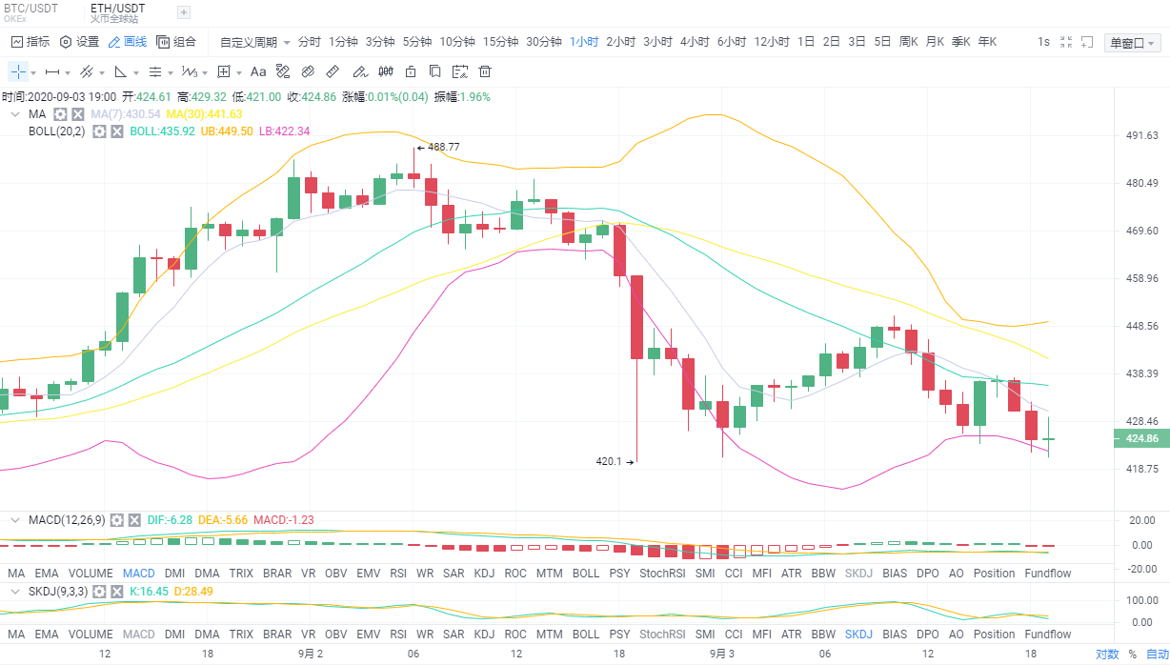Open MACD(12,26,9) settings gear

click(x=116, y=520)
